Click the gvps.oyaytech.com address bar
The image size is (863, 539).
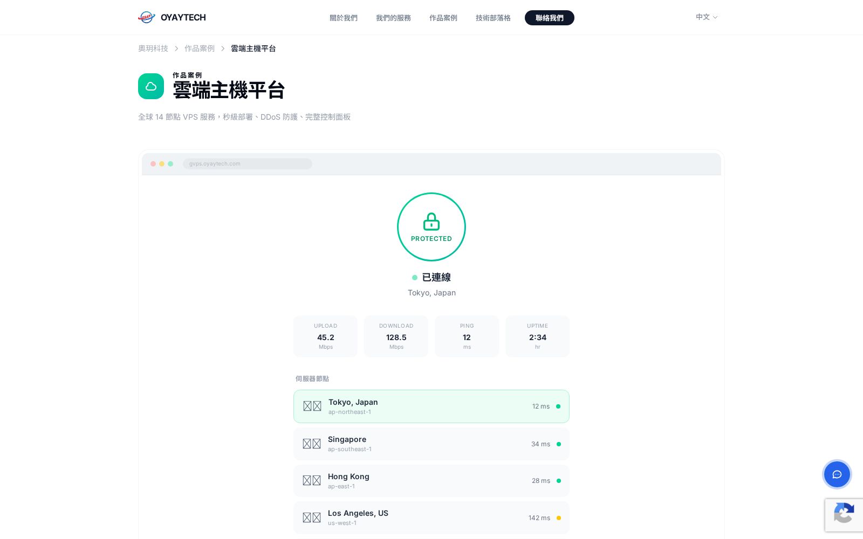pos(247,164)
